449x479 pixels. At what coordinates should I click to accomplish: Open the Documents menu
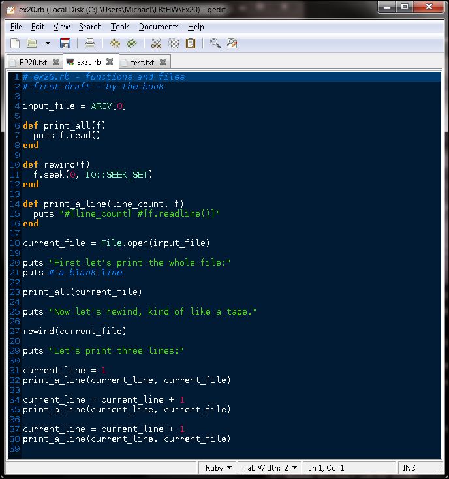pyautogui.click(x=159, y=27)
